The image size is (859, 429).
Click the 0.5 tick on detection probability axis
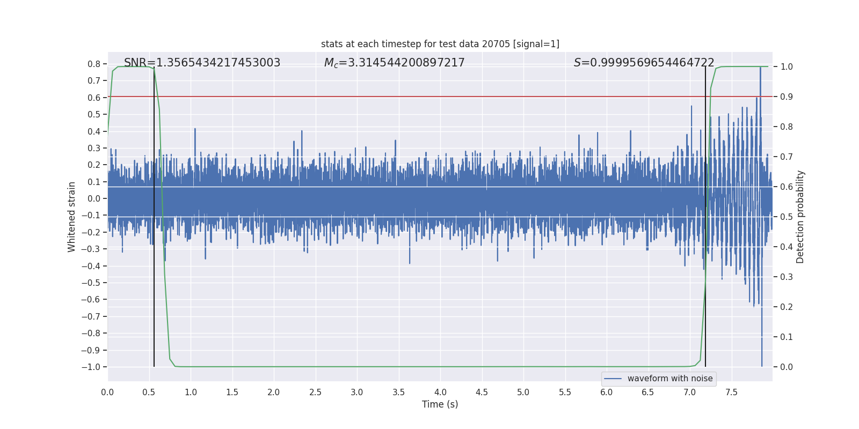click(x=787, y=217)
